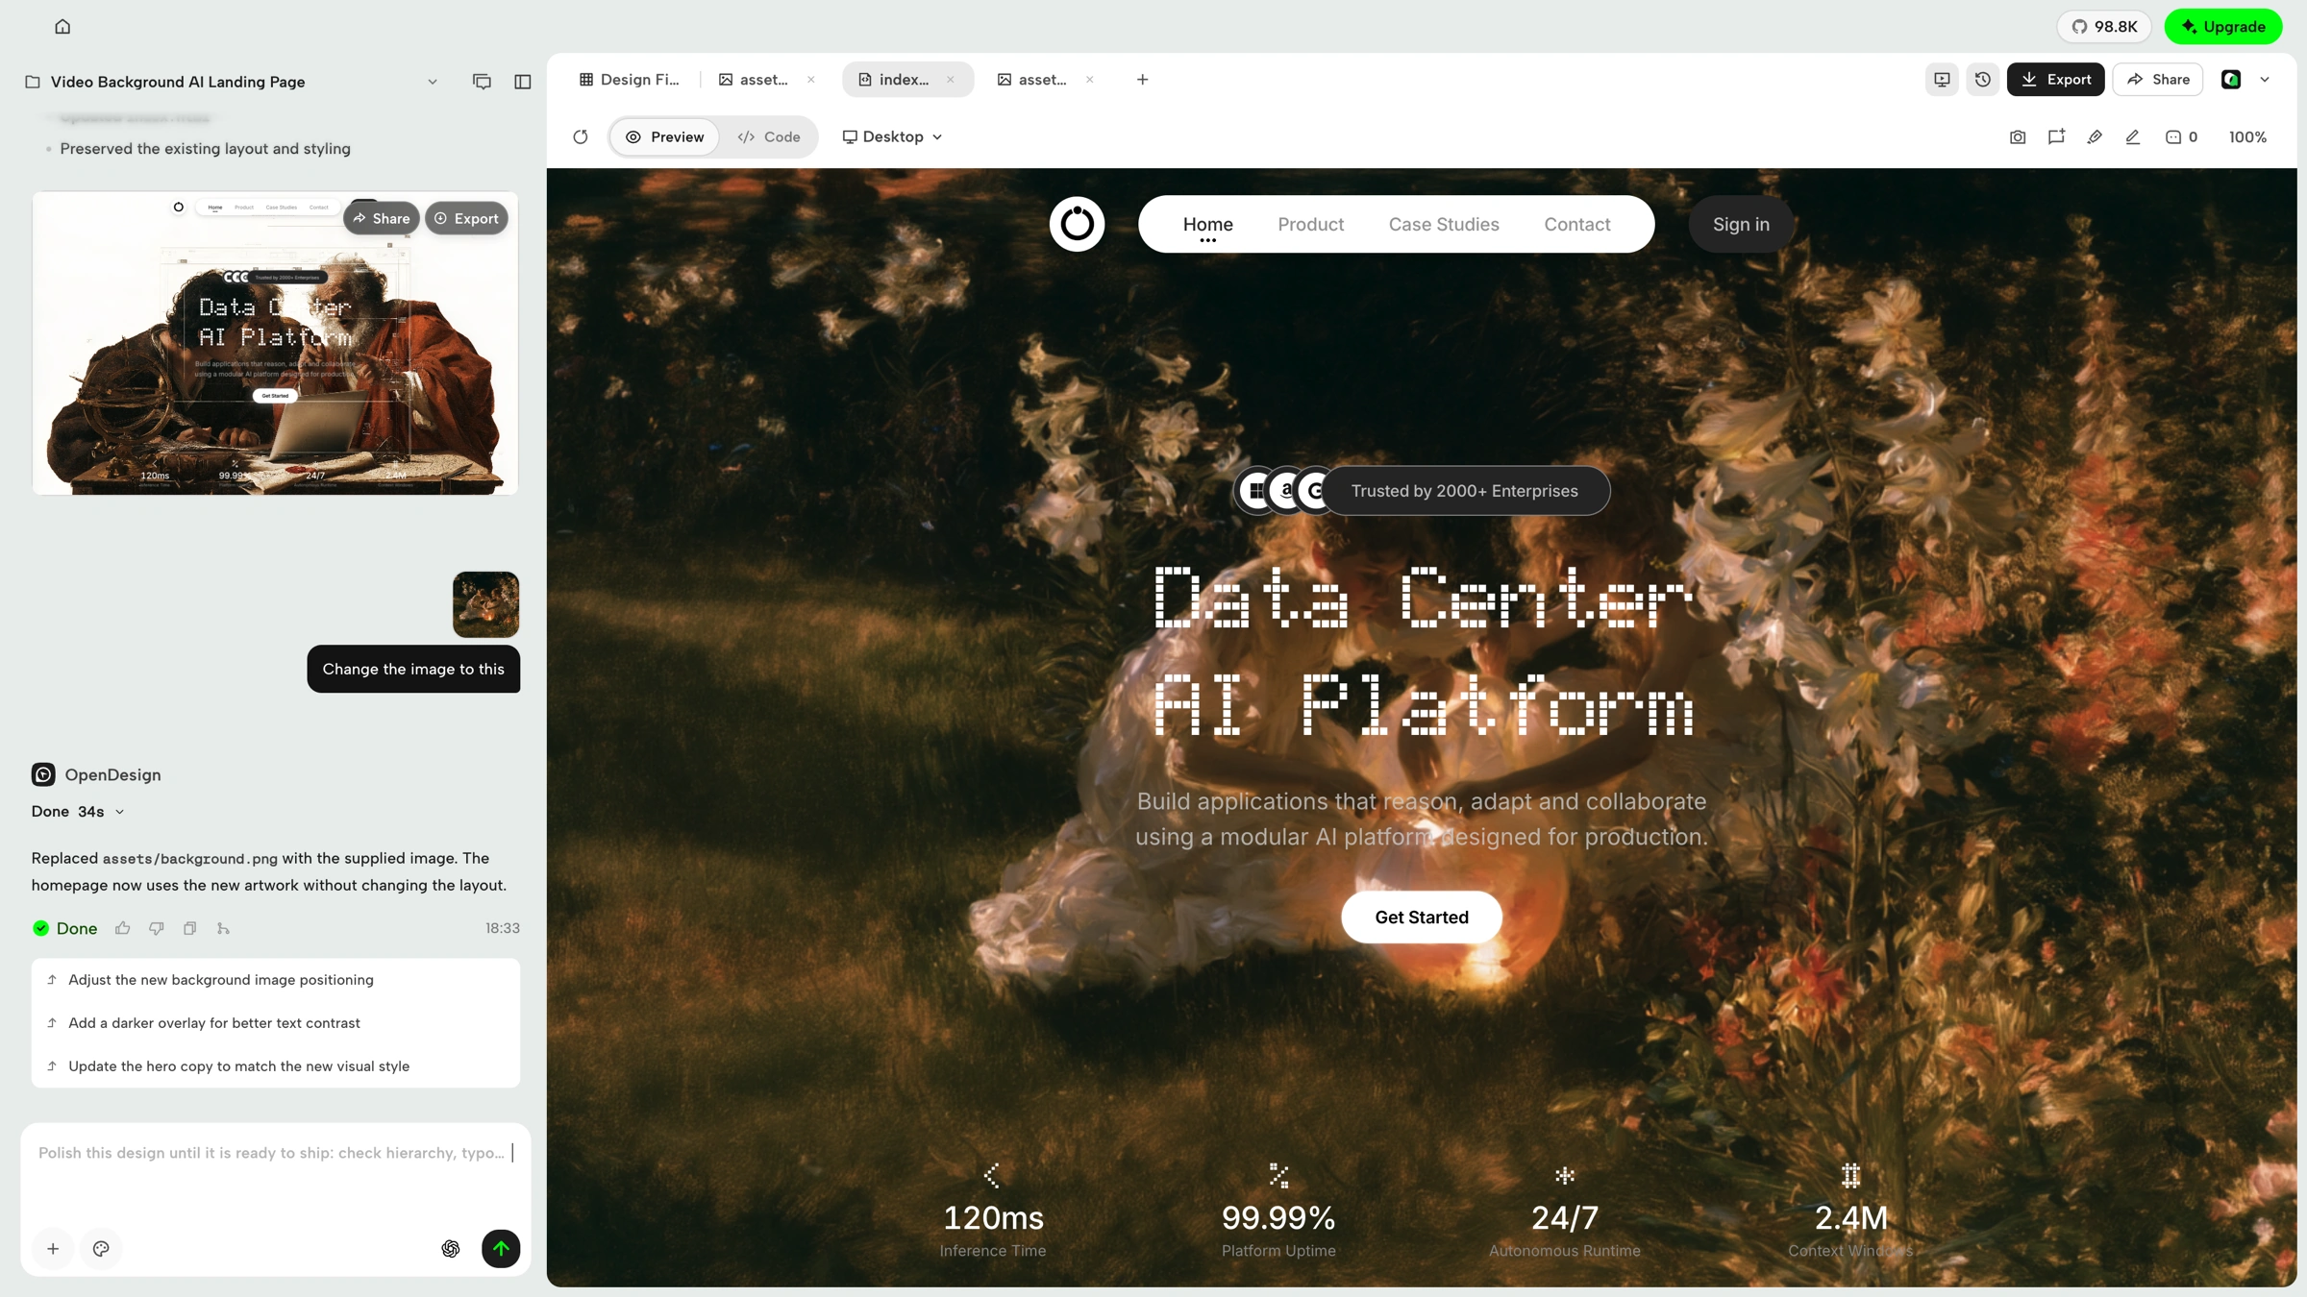This screenshot has height=1297, width=2307.
Task: Open the second asset... tab
Action: click(1032, 80)
